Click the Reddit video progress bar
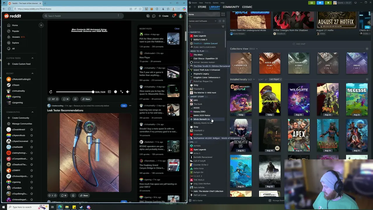 click(75, 92)
